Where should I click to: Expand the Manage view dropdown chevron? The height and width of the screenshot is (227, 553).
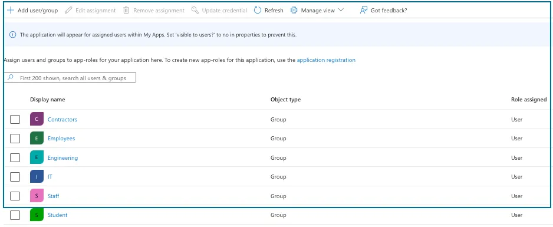340,10
